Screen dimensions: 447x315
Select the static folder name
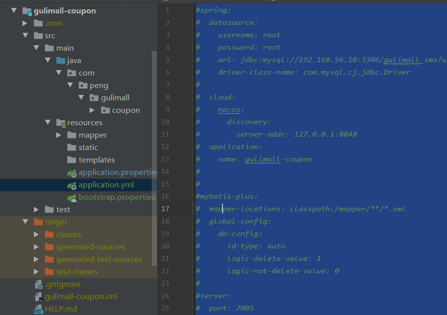(88, 148)
